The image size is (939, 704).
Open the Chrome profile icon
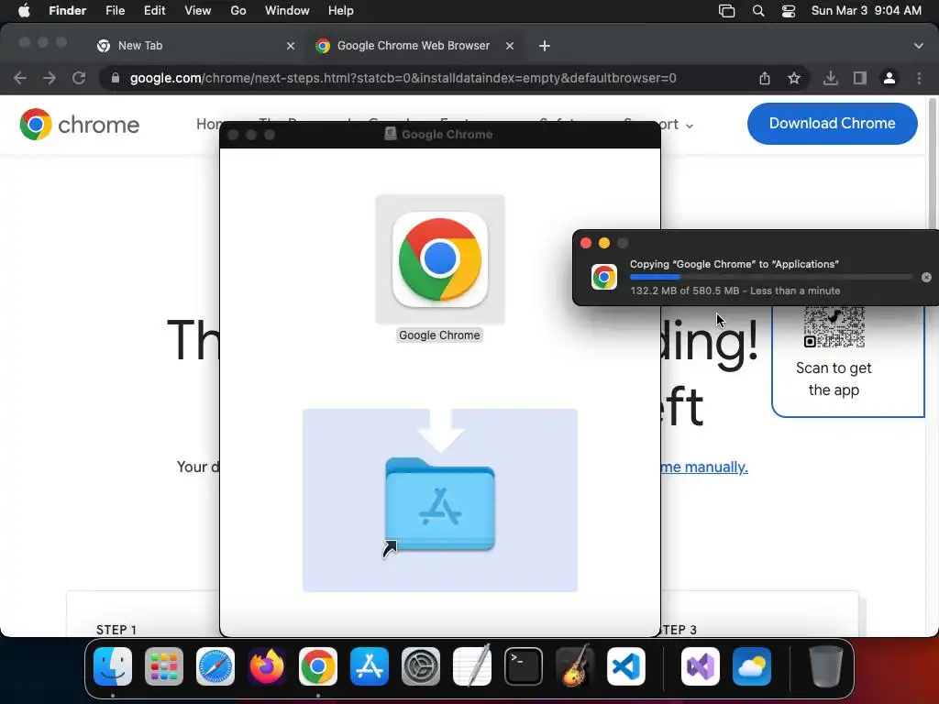tap(889, 79)
